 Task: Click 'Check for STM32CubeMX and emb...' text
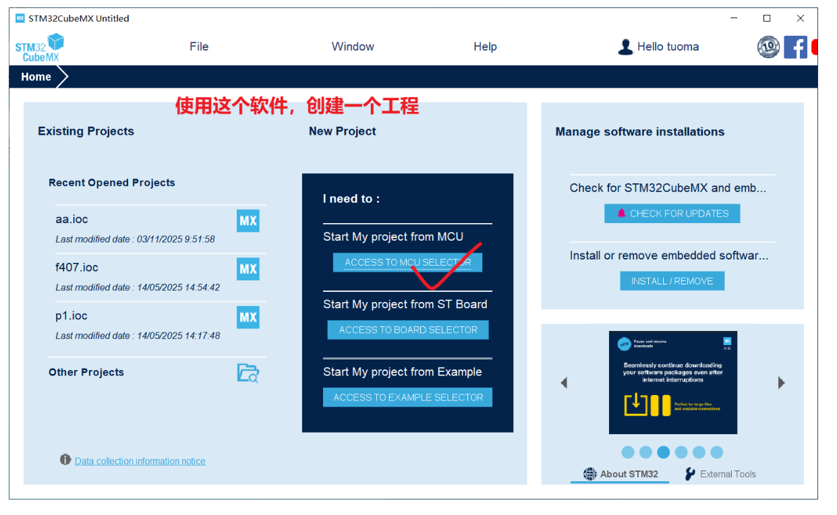click(x=668, y=188)
